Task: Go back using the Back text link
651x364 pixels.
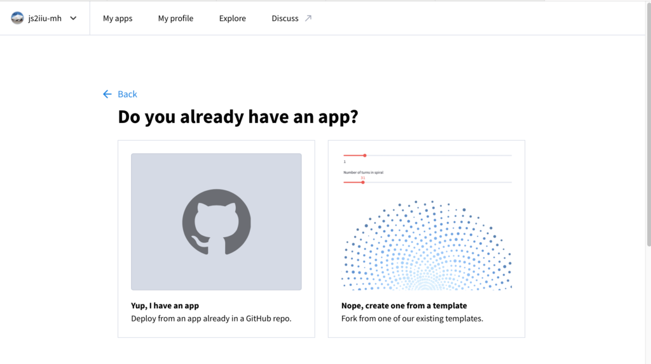Action: [x=127, y=94]
